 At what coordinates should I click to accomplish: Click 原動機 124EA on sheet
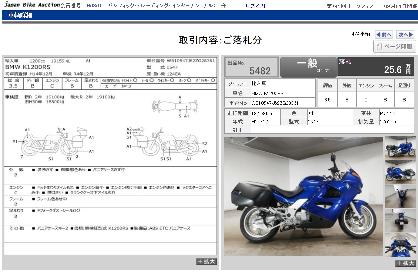164,74
